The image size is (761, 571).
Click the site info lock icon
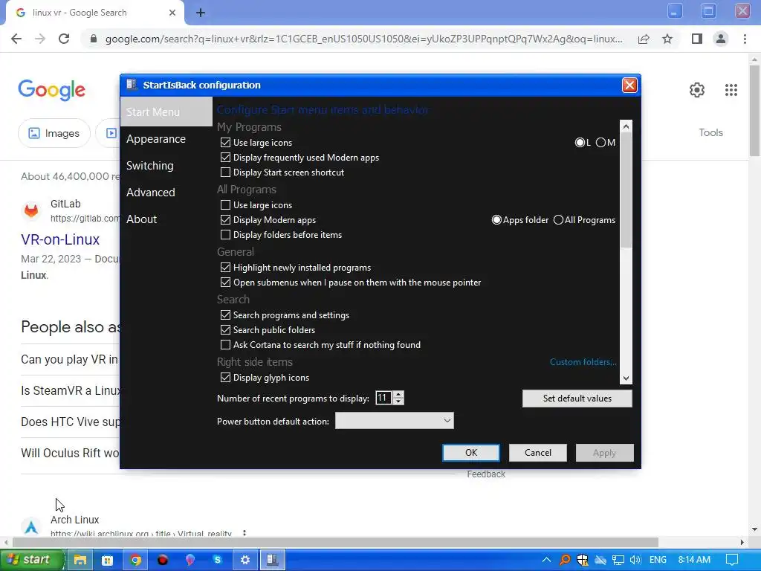click(94, 39)
